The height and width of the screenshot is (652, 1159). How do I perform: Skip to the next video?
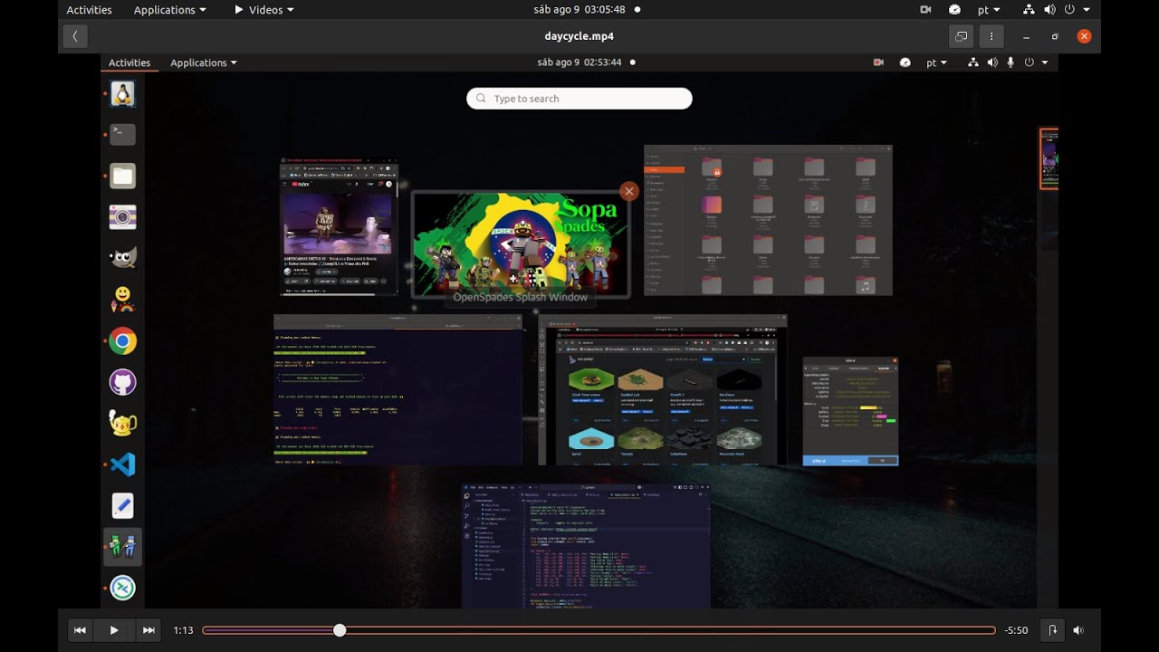click(148, 630)
